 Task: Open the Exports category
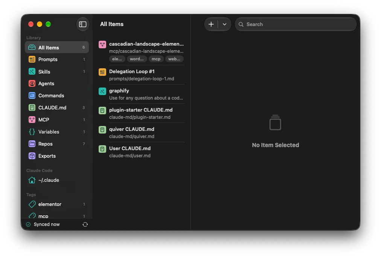(x=57, y=156)
